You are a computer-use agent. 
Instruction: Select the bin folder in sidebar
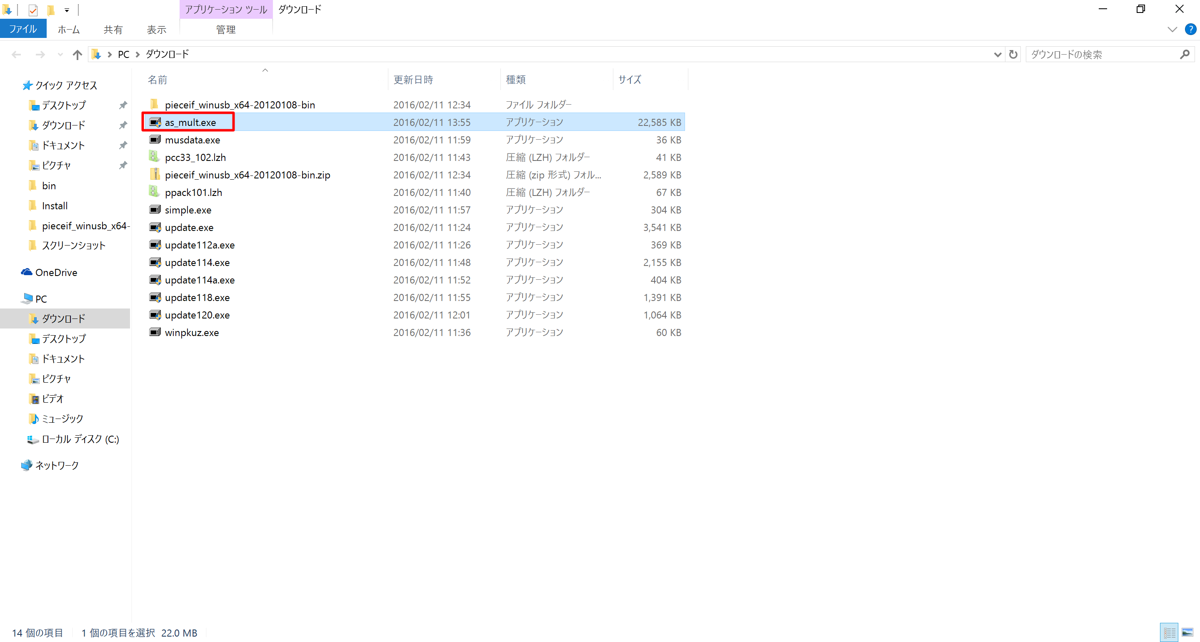tap(49, 186)
